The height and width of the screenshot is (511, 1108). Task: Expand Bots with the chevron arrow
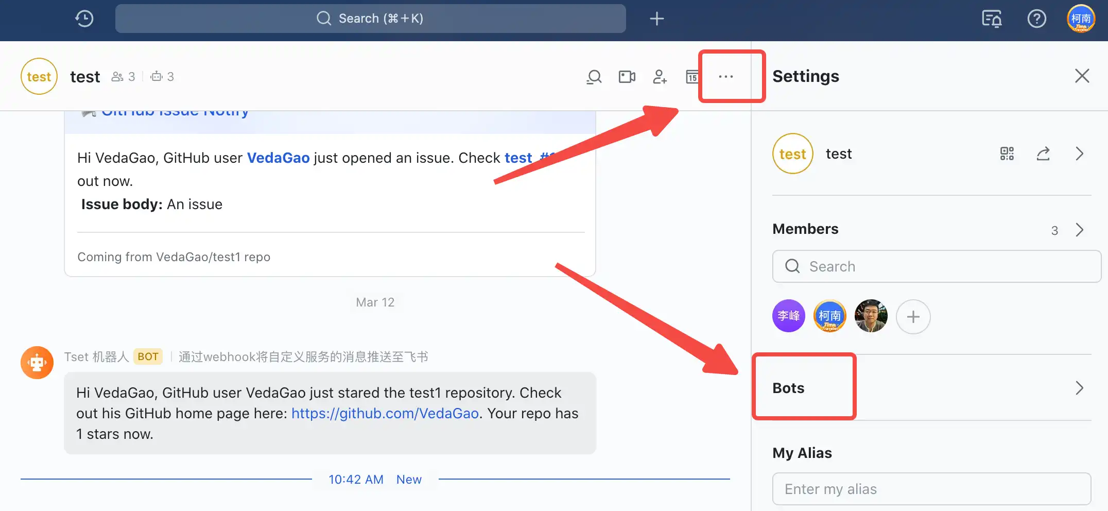(1080, 388)
